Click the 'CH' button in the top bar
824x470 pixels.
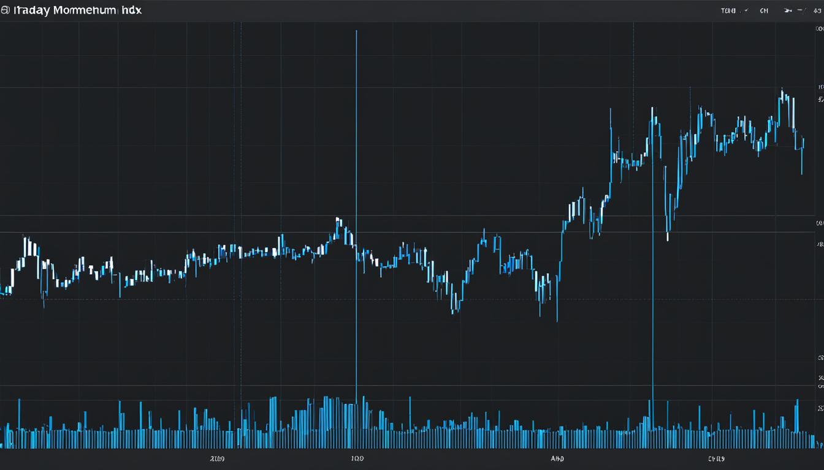[x=764, y=11]
